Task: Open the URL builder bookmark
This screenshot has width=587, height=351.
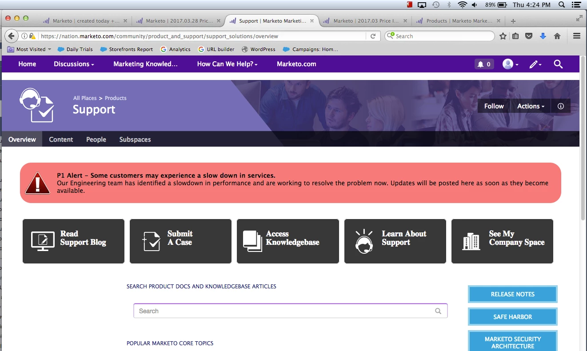Action: (x=216, y=49)
